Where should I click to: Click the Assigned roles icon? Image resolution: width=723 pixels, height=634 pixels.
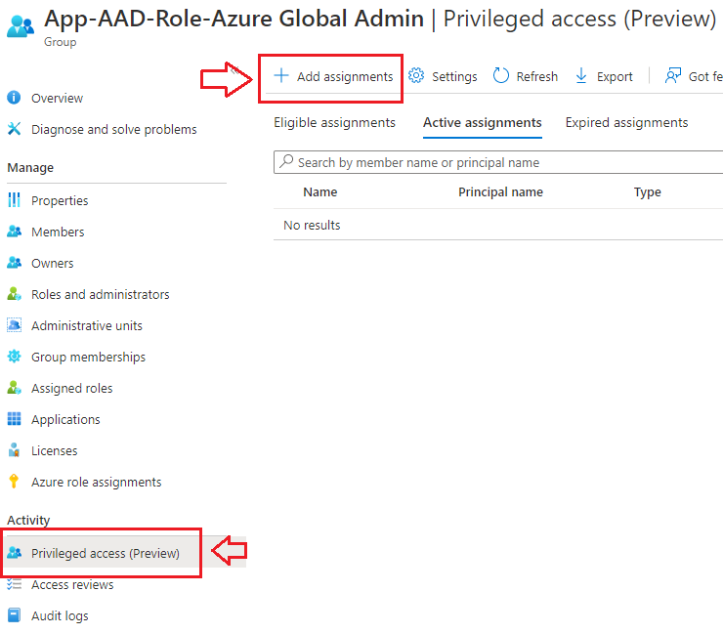pyautogui.click(x=15, y=388)
